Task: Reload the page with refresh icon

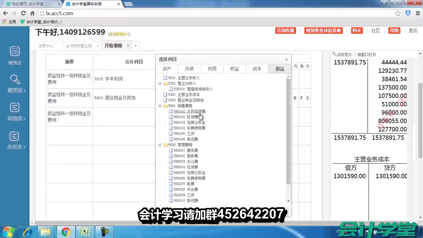Action: coord(23,13)
